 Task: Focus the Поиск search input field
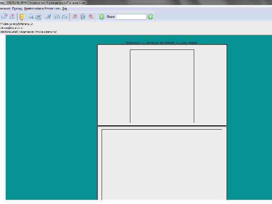(x=131, y=17)
